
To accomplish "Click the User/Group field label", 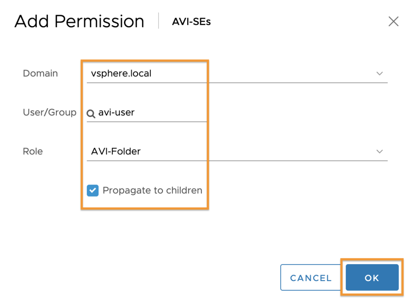I will pyautogui.click(x=49, y=112).
